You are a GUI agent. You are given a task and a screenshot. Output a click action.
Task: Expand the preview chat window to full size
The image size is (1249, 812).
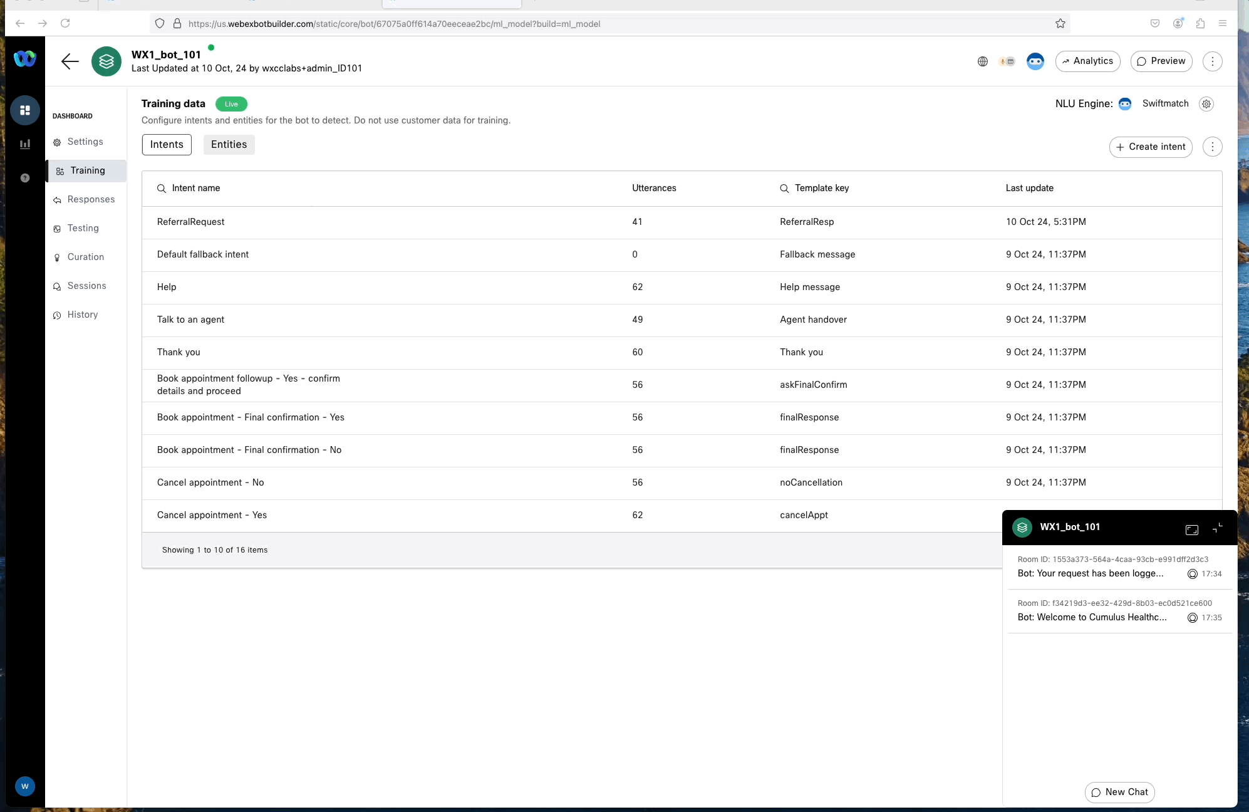tap(1192, 529)
